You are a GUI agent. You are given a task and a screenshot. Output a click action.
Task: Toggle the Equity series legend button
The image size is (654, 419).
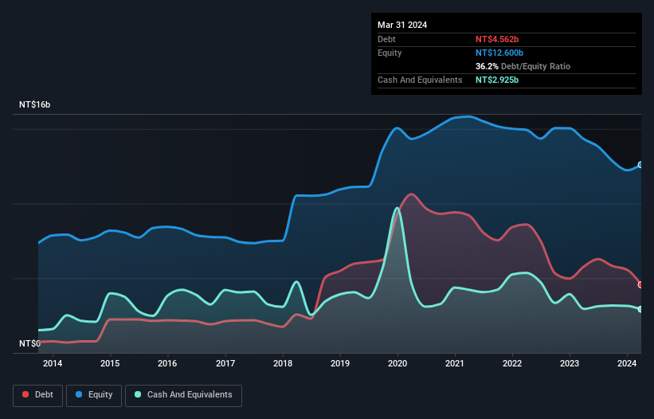94,395
